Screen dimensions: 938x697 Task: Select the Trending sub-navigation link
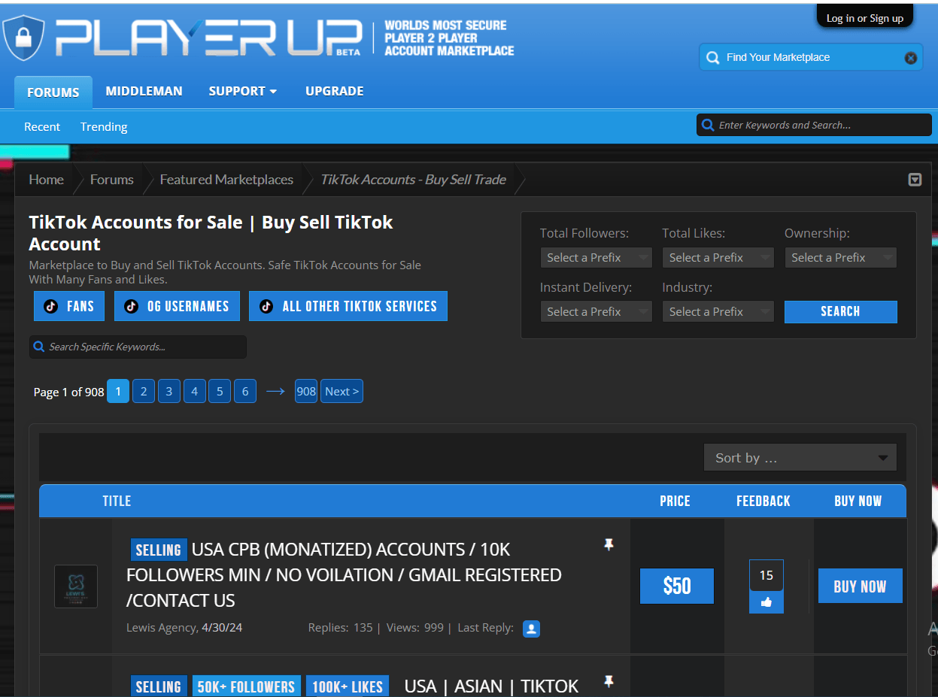[104, 126]
